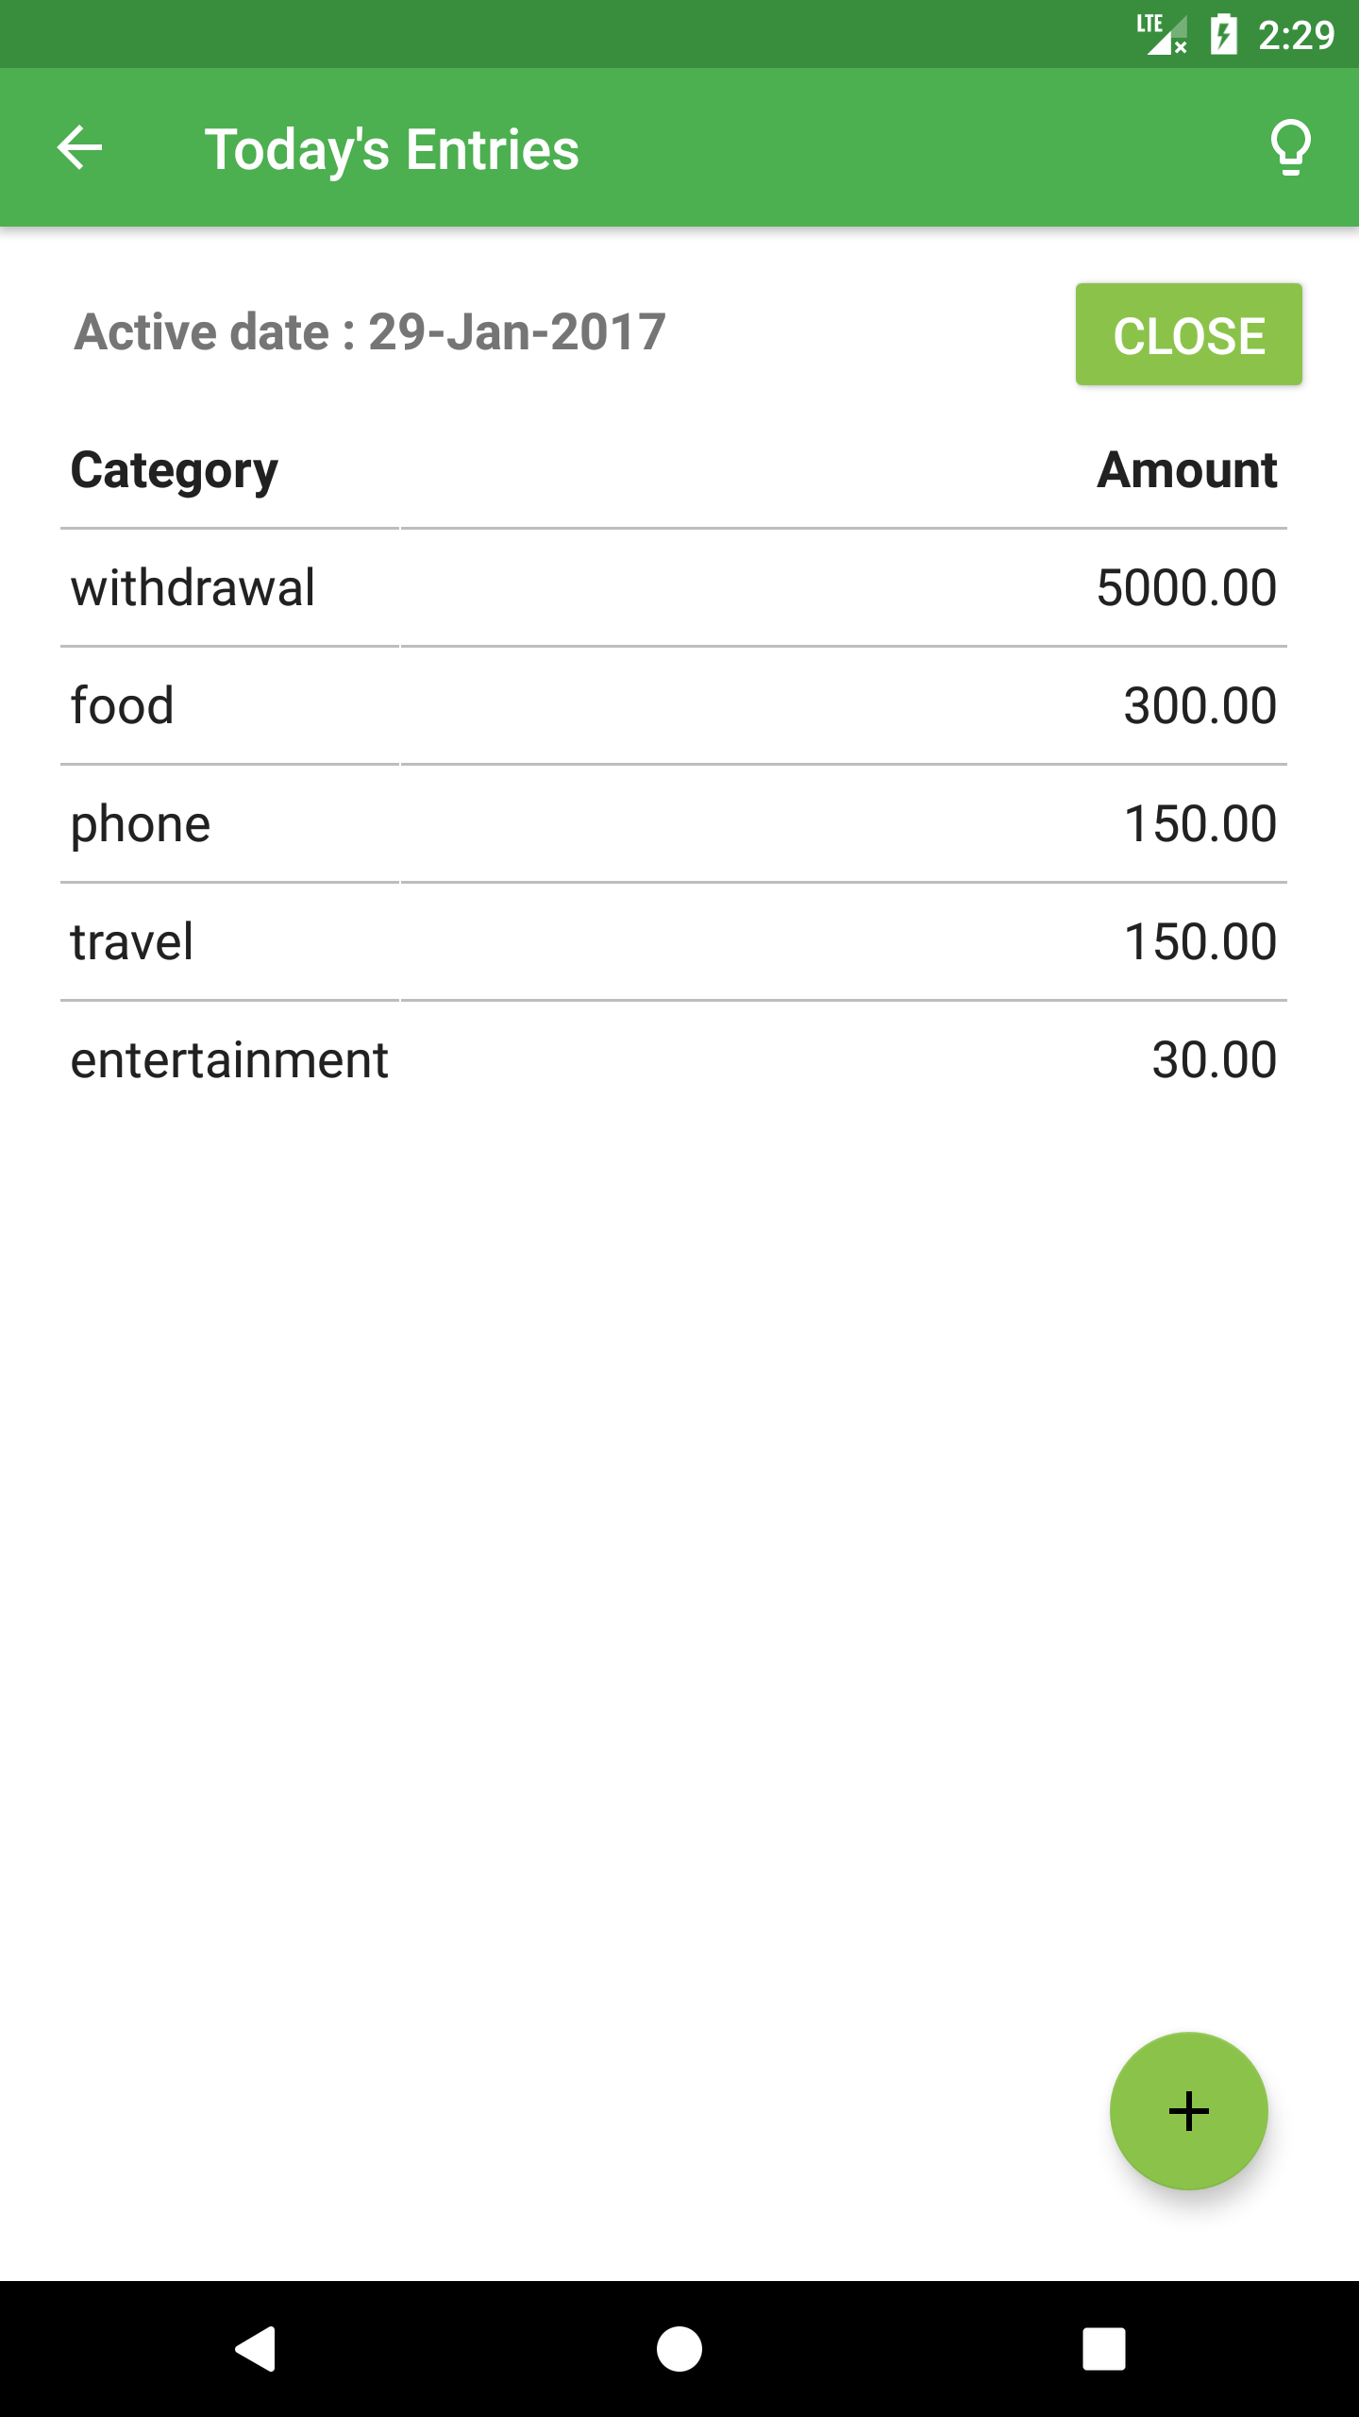Select the withdrawal entry row

(674, 587)
